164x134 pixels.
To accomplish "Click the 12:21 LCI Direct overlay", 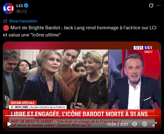I will point(143,50).
